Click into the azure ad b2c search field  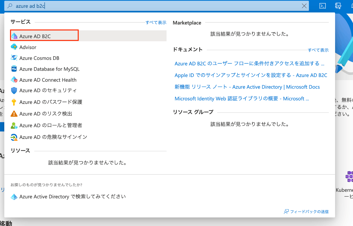156,6
